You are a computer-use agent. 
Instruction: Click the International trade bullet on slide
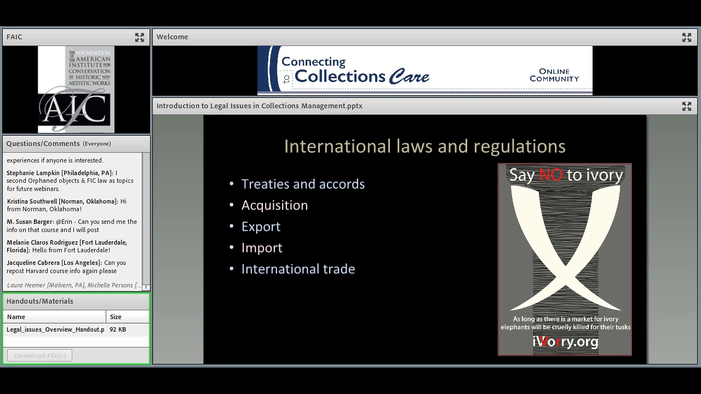pyautogui.click(x=298, y=269)
